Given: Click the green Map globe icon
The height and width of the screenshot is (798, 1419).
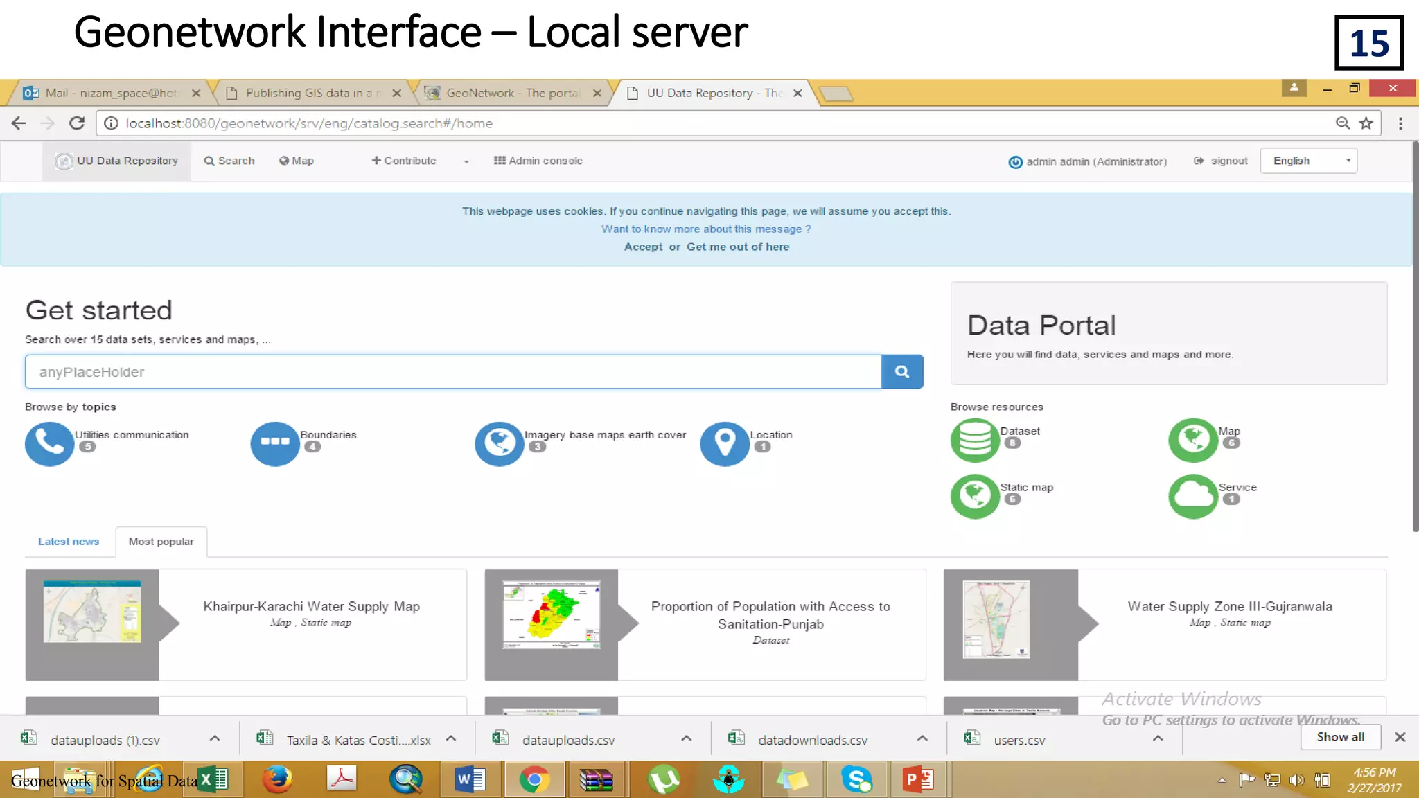Looking at the screenshot, I should click(1193, 440).
